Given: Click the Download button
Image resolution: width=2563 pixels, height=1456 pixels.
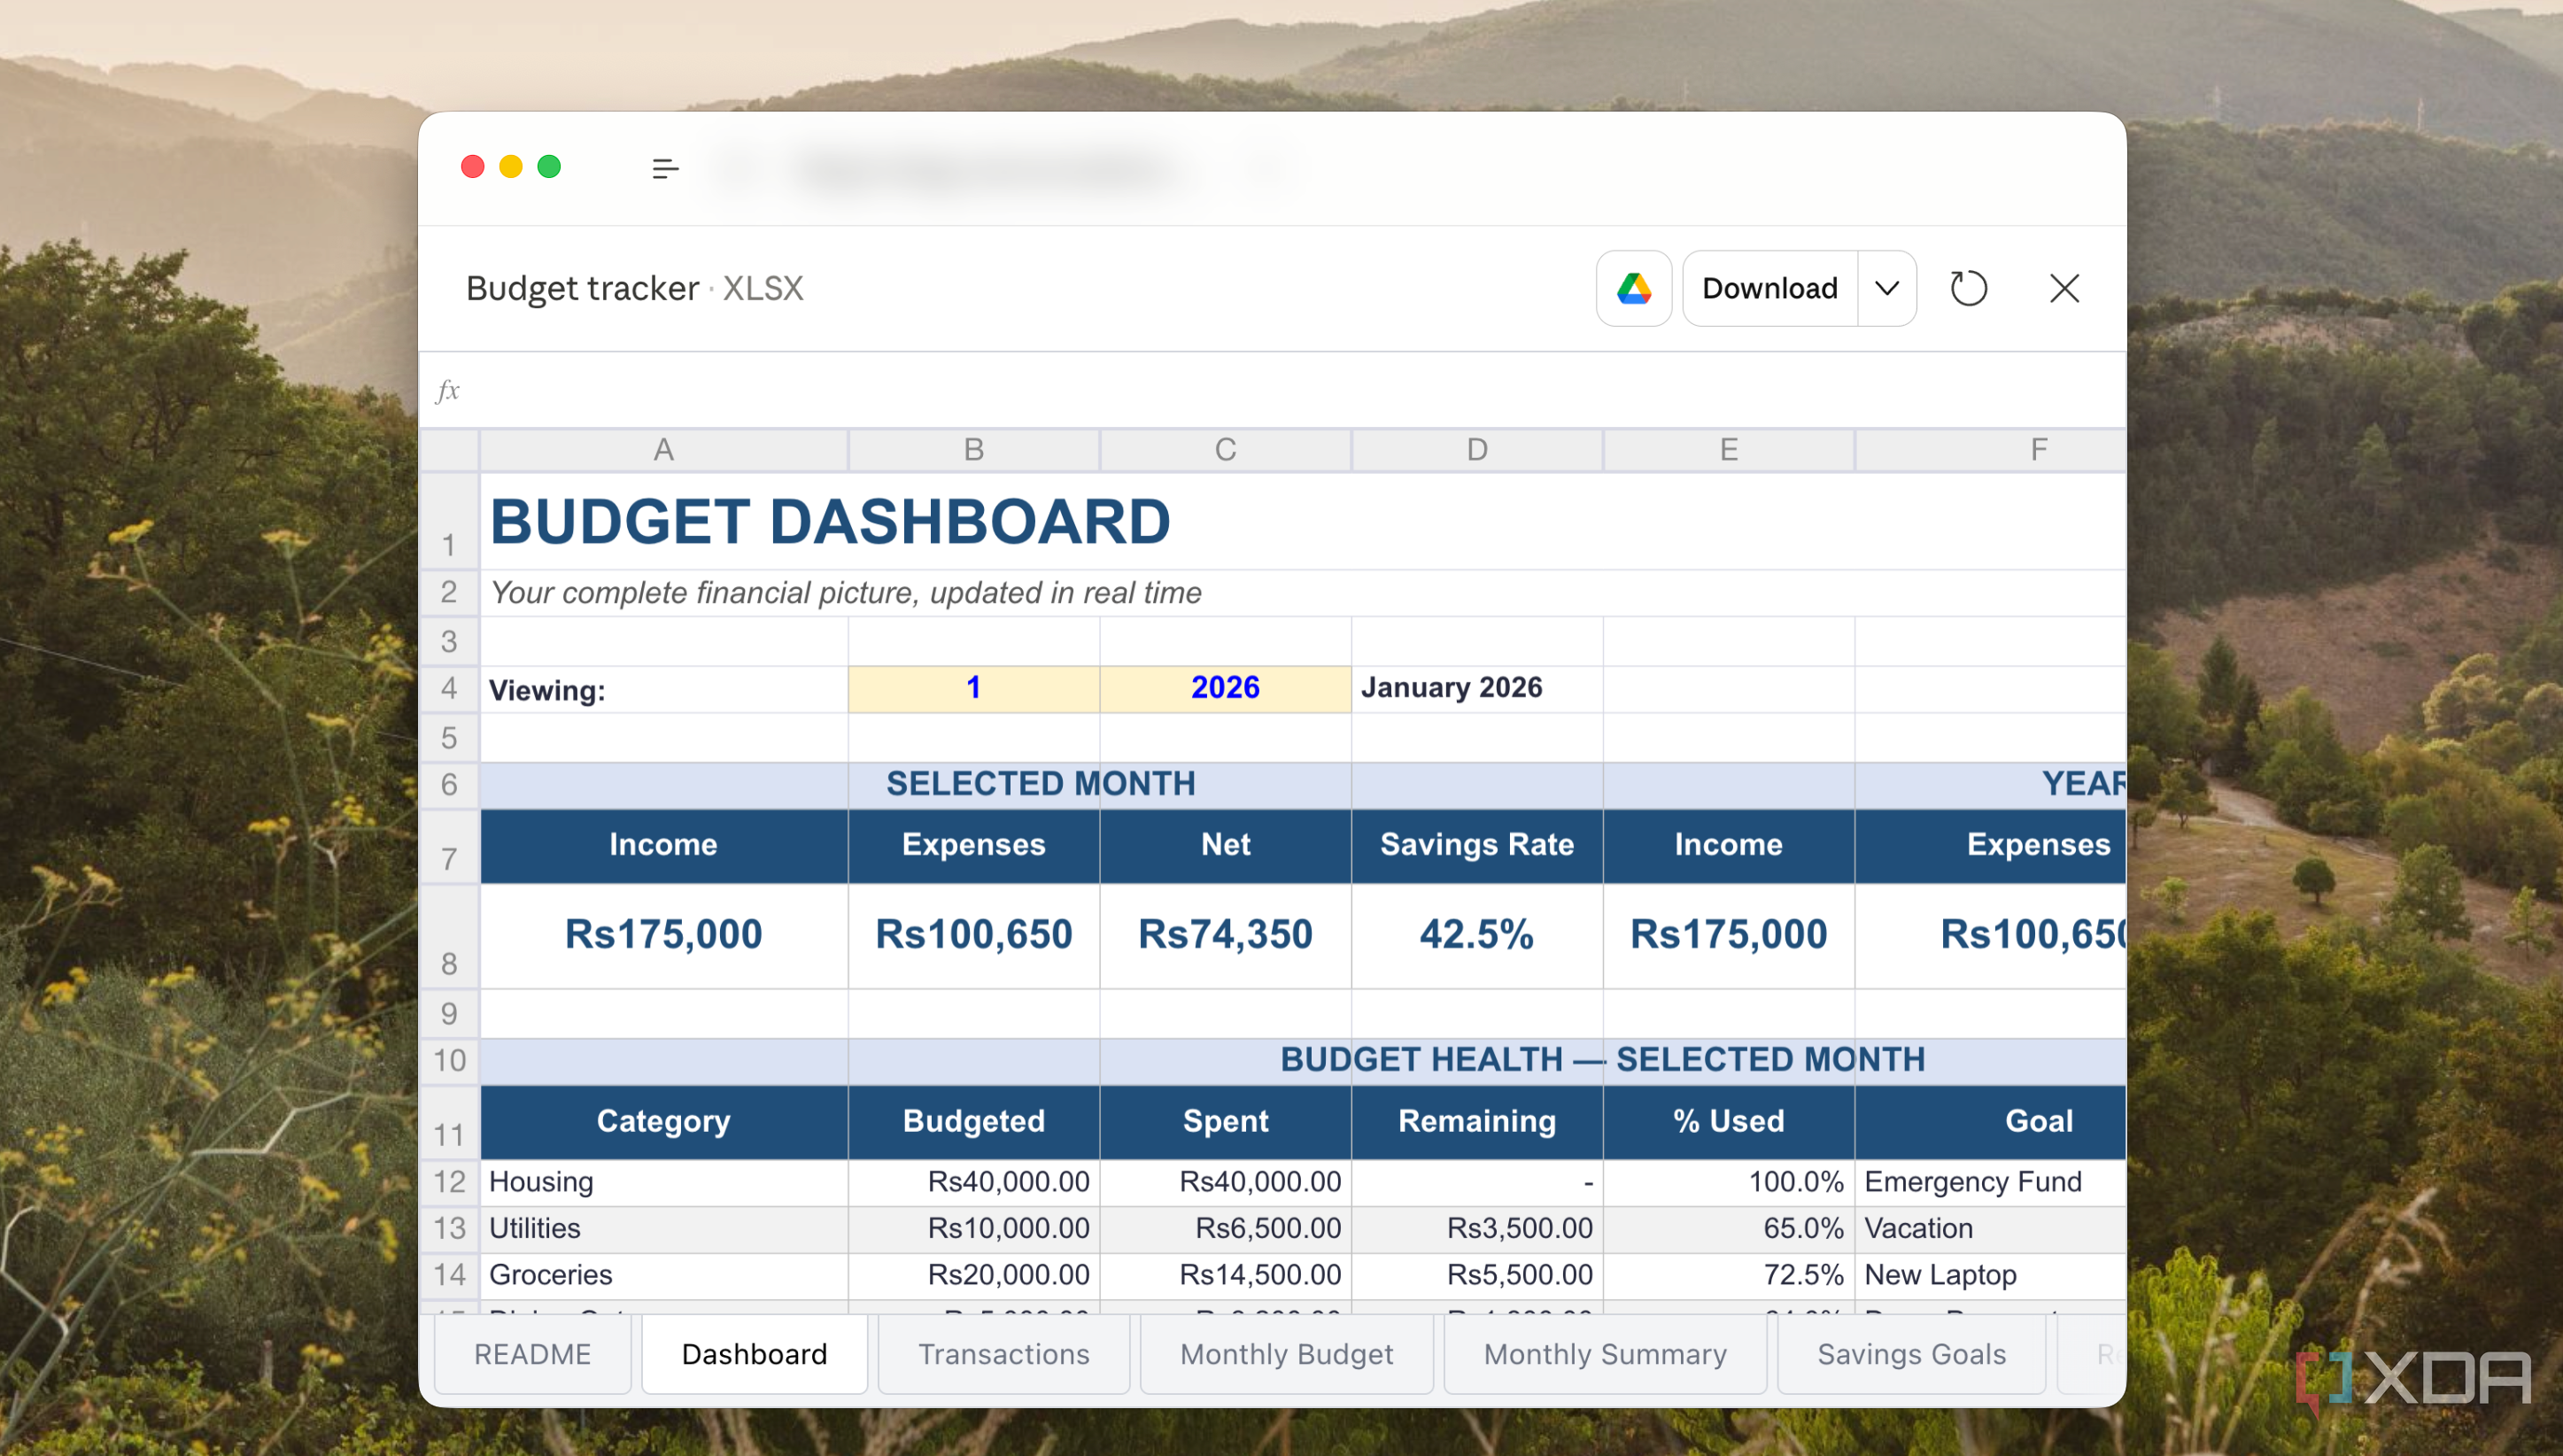Looking at the screenshot, I should point(1770,288).
